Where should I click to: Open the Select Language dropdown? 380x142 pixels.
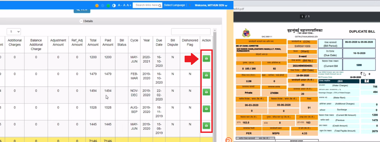click(x=174, y=5)
